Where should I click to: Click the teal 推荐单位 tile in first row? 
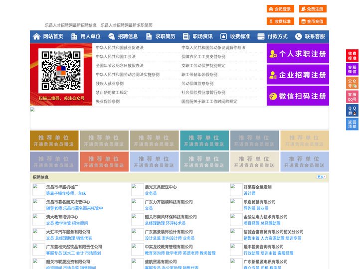204,140
